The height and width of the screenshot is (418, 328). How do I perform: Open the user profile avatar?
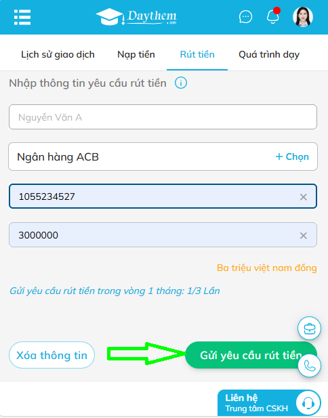click(303, 17)
